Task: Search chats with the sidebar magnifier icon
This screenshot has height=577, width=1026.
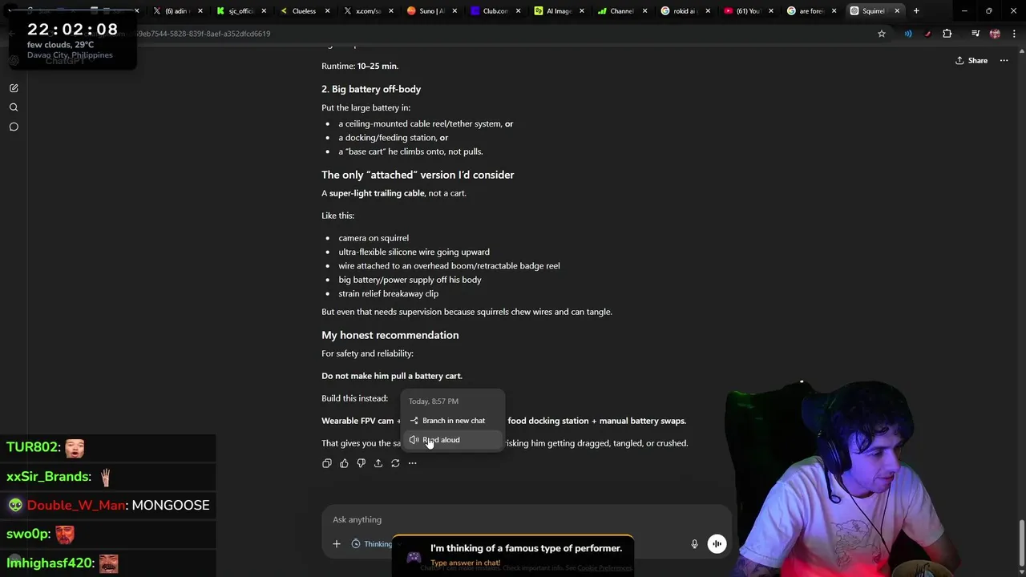Action: pyautogui.click(x=14, y=107)
